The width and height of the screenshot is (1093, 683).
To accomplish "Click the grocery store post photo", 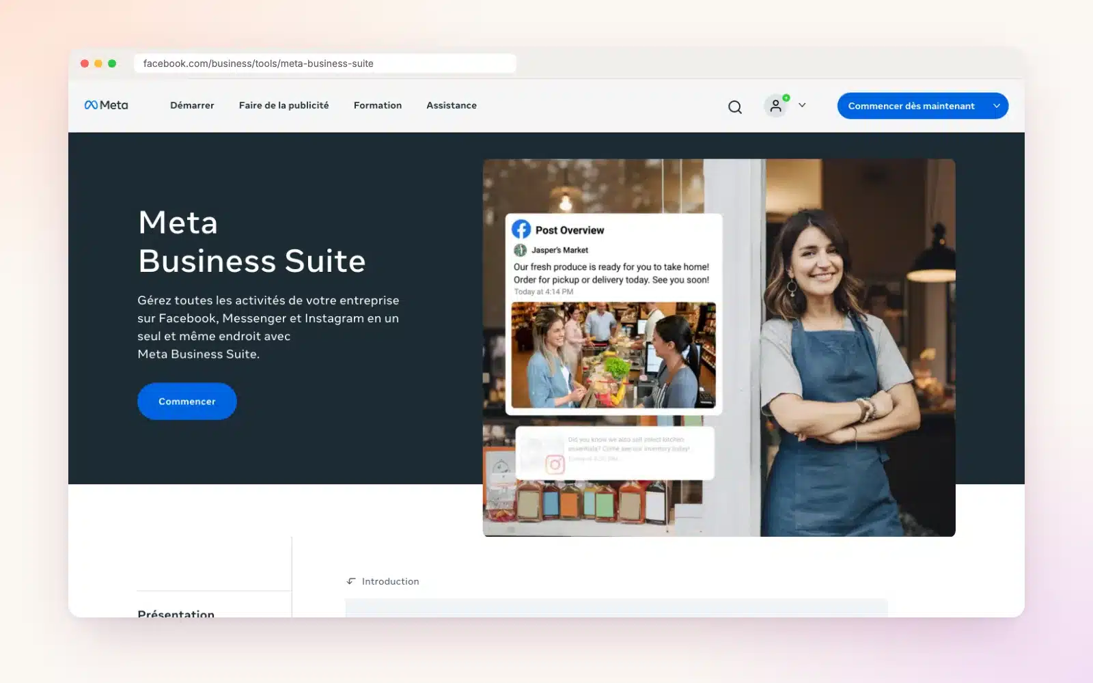I will tap(613, 355).
